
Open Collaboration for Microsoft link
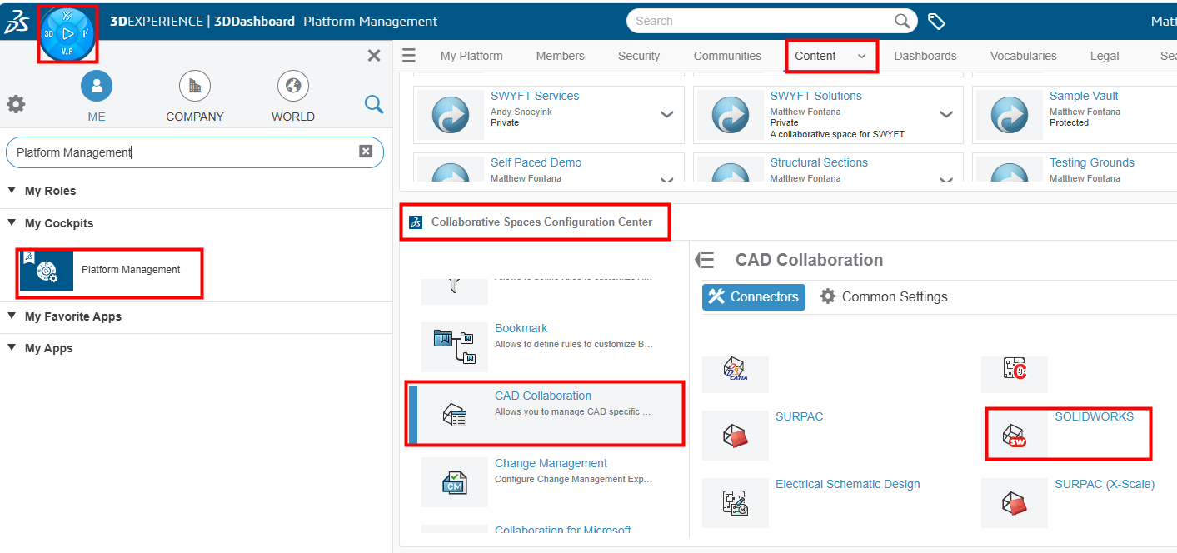coord(562,530)
